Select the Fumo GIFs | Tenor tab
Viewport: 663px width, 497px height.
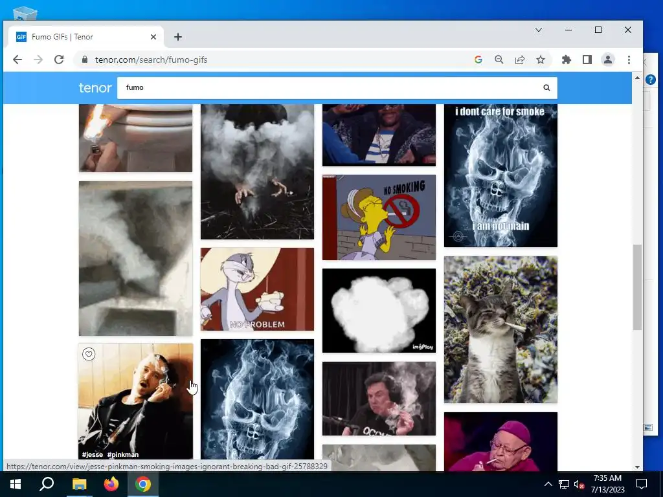point(86,37)
